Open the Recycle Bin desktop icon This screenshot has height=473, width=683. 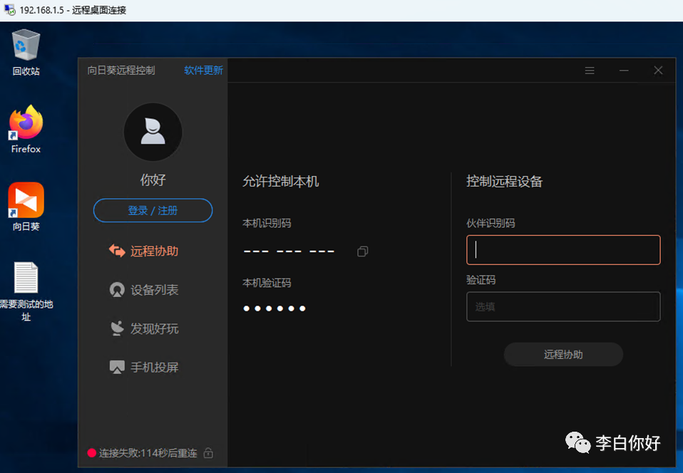[x=26, y=45]
